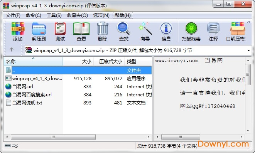Image resolution: width=255 pixels, height=153 pixels.
Task: Click the packed size value 895,072
Action: [113, 79]
